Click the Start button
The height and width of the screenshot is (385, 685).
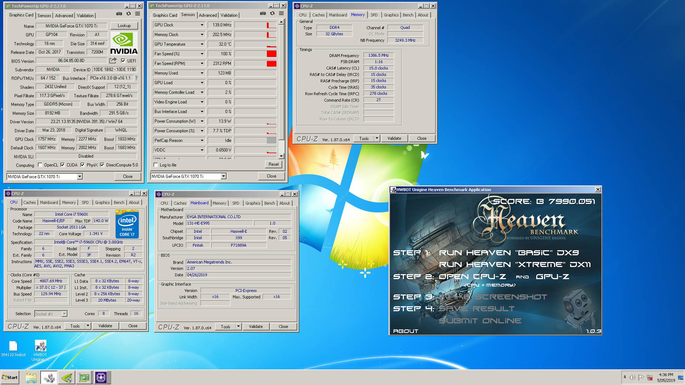pyautogui.click(x=10, y=378)
